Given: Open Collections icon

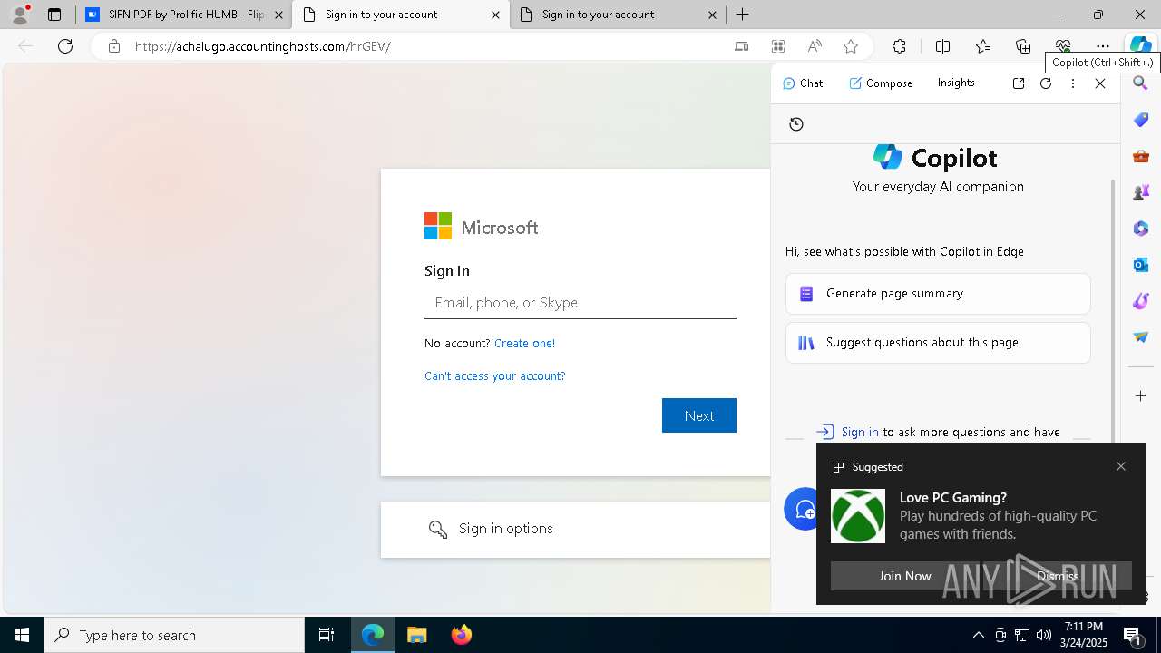Looking at the screenshot, I should click(1023, 46).
